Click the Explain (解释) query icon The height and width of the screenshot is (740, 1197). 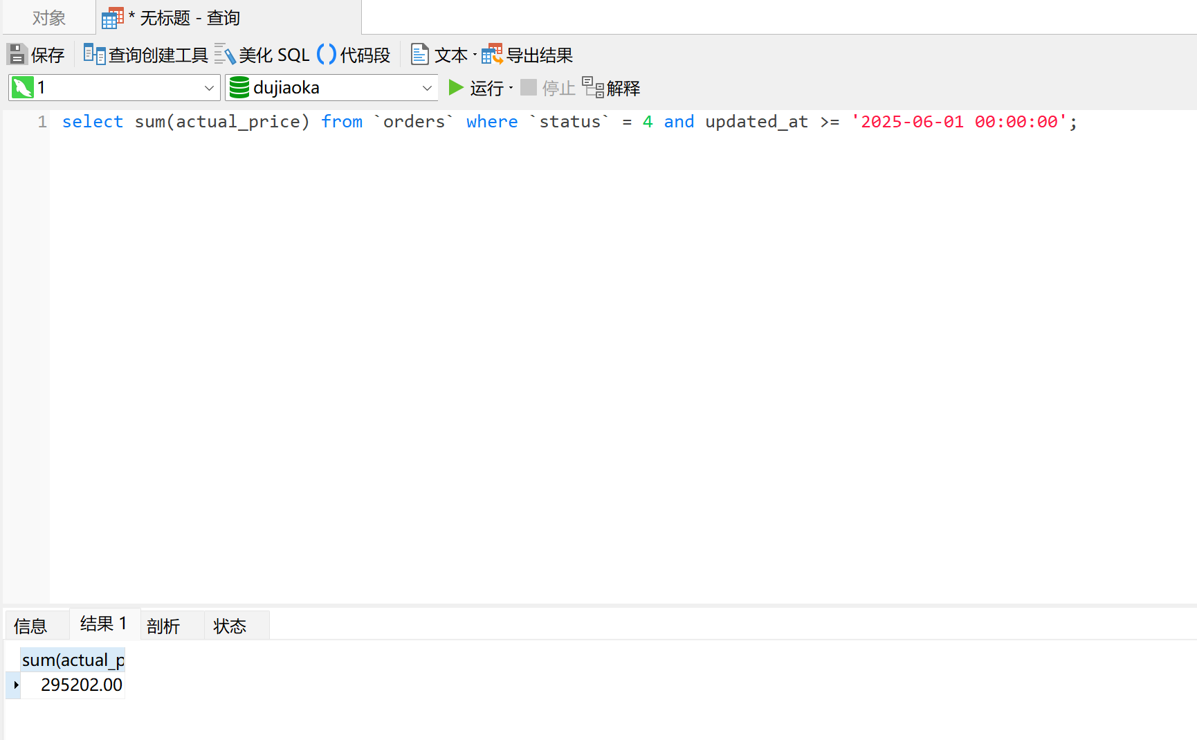(x=593, y=87)
